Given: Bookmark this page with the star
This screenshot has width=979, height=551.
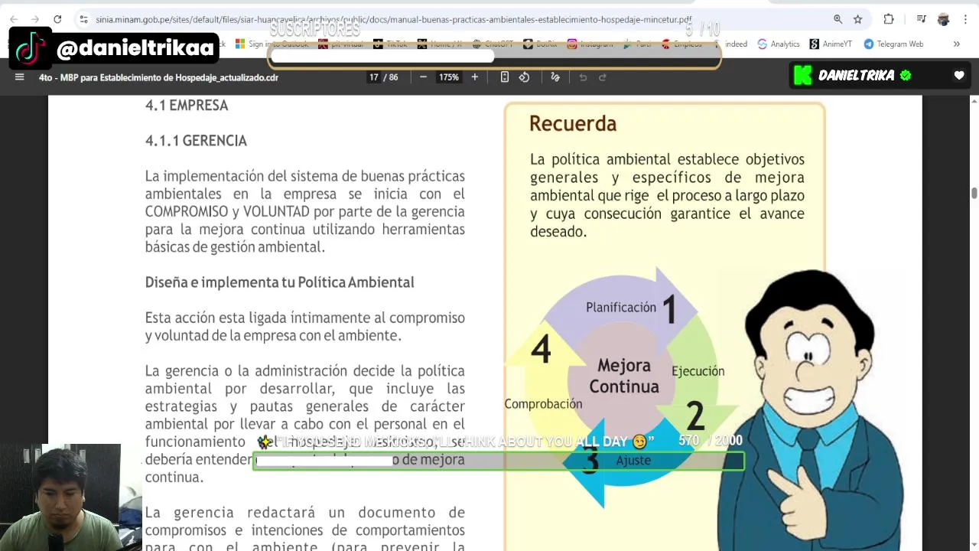Looking at the screenshot, I should (x=857, y=19).
